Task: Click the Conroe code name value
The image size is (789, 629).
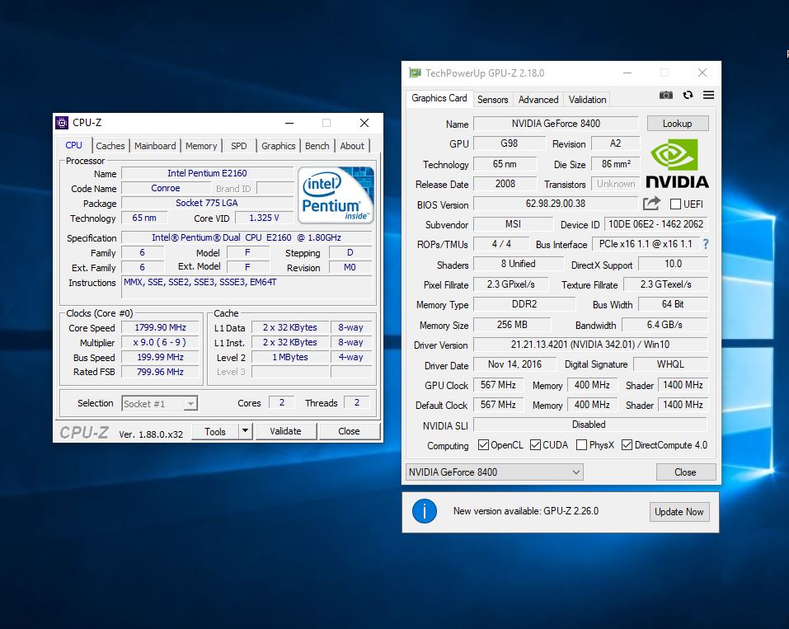Action: (166, 188)
